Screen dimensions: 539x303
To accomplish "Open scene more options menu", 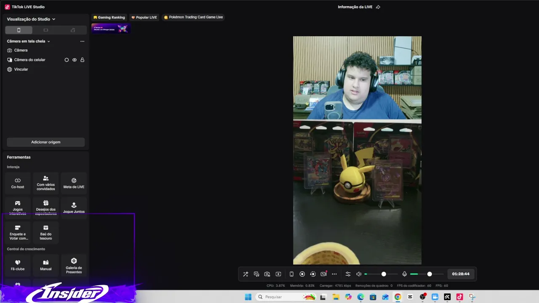I will (82, 41).
